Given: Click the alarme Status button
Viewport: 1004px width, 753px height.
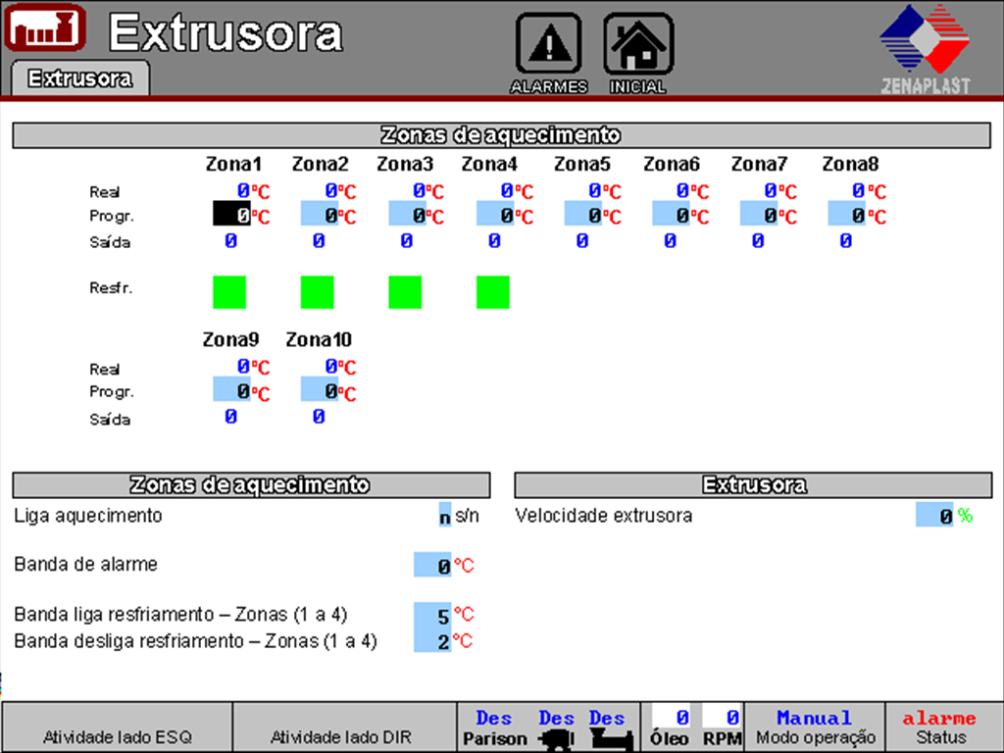Looking at the screenshot, I should (939, 728).
